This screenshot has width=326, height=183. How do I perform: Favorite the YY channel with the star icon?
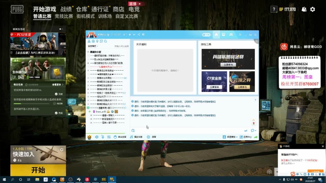(130, 34)
